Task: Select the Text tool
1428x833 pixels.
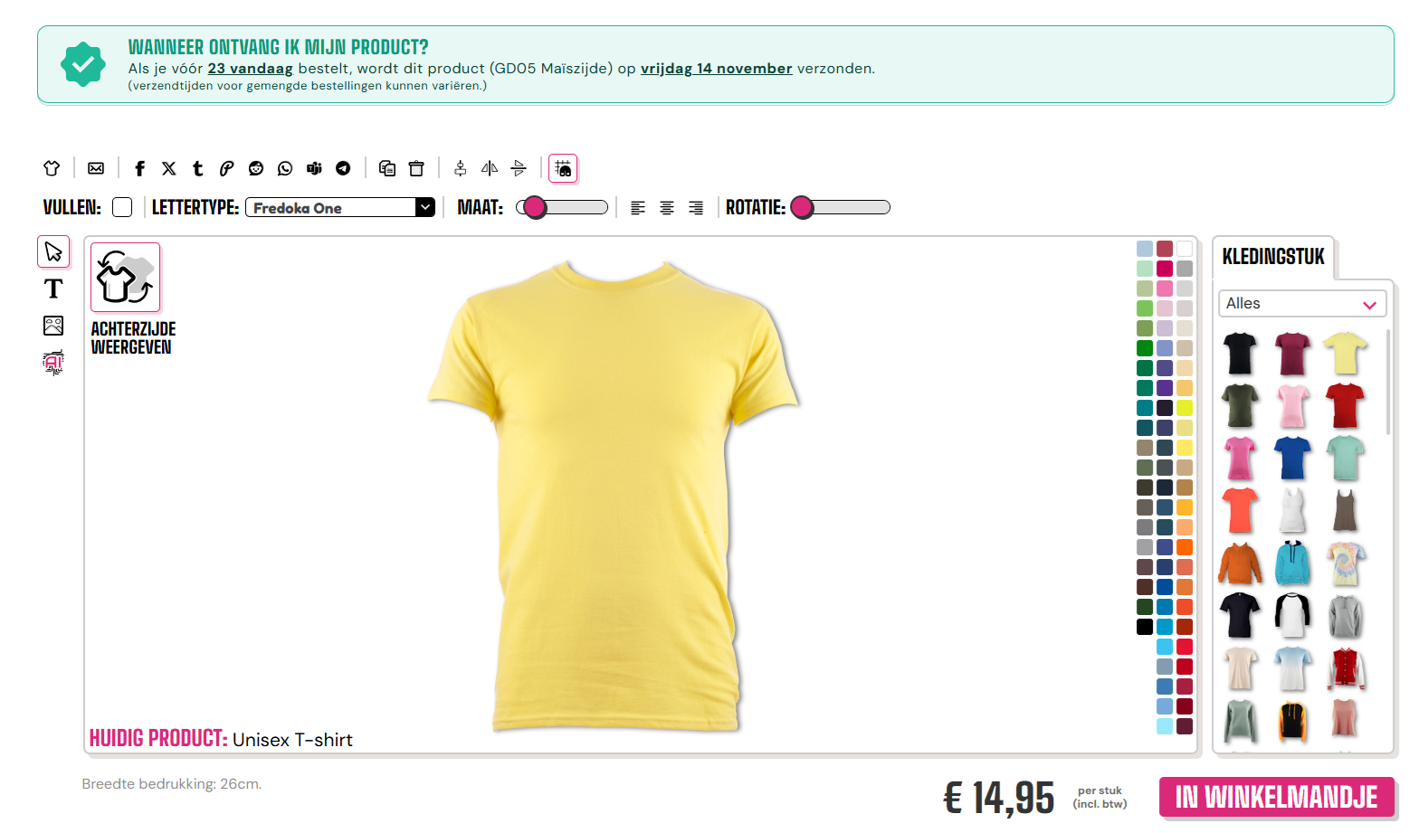Action: coord(53,289)
